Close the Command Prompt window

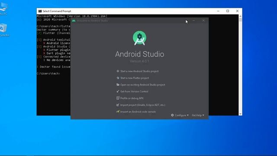click(x=237, y=11)
